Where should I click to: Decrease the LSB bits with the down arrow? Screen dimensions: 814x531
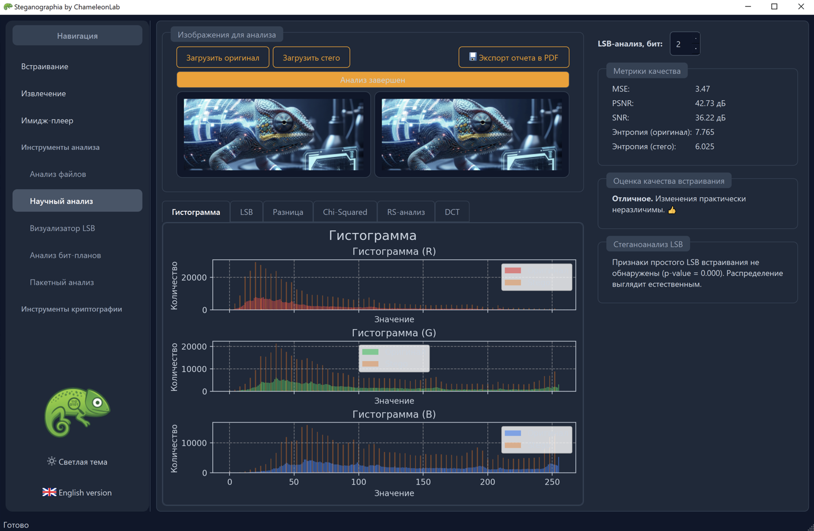696,48
